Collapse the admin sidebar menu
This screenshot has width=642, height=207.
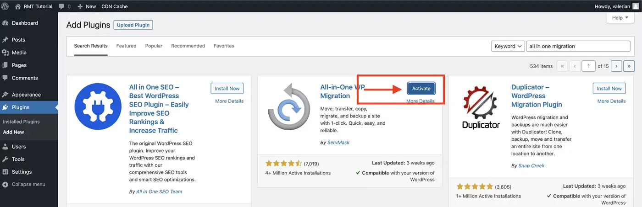click(x=28, y=184)
